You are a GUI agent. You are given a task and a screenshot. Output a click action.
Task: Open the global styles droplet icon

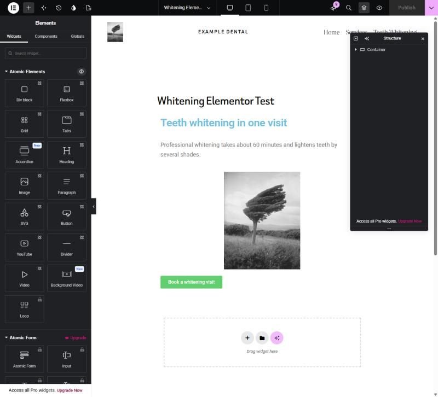pyautogui.click(x=73, y=8)
